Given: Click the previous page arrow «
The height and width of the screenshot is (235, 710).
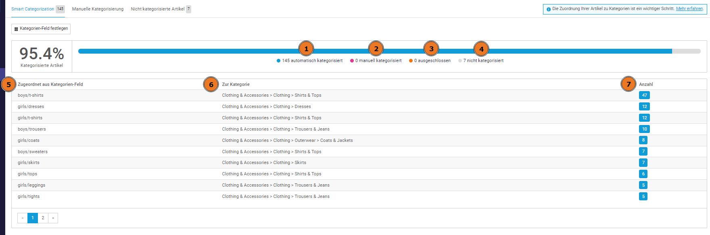Looking at the screenshot, I should (23, 218).
